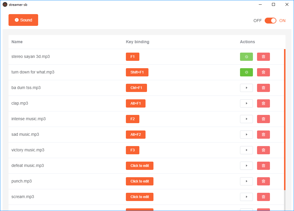Click the Key binding column header

point(137,42)
